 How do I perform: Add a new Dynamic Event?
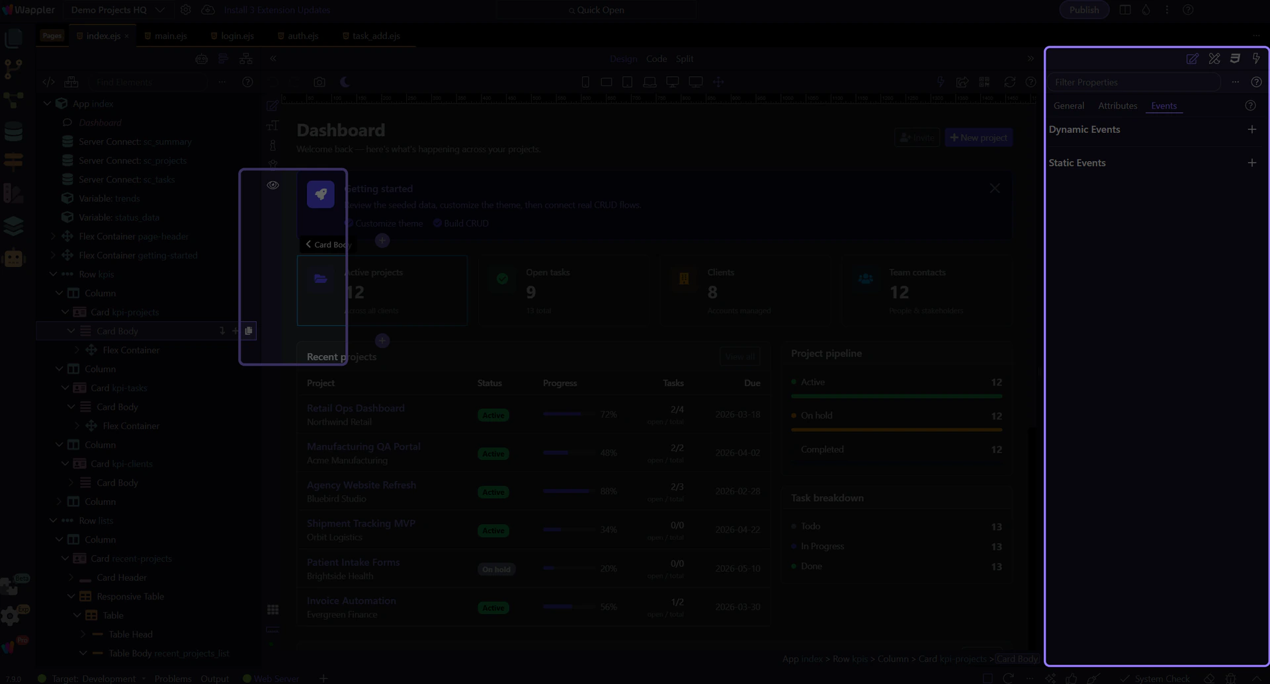(x=1251, y=130)
